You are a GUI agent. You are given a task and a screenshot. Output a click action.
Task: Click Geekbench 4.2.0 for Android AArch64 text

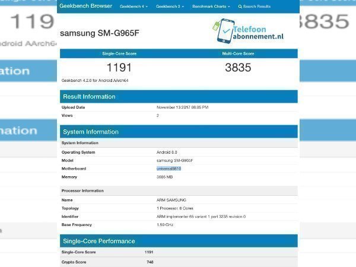[95, 80]
